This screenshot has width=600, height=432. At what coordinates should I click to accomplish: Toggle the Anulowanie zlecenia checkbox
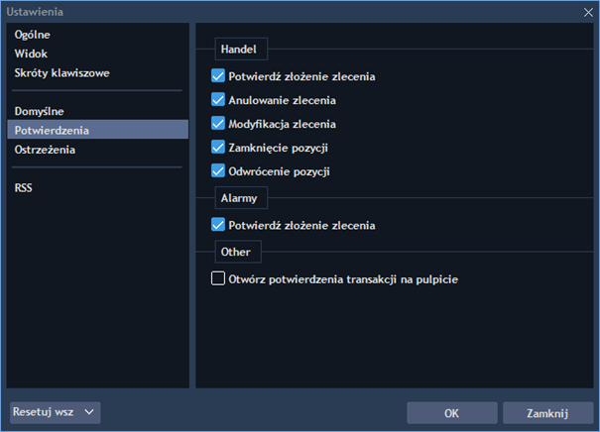pyautogui.click(x=219, y=100)
